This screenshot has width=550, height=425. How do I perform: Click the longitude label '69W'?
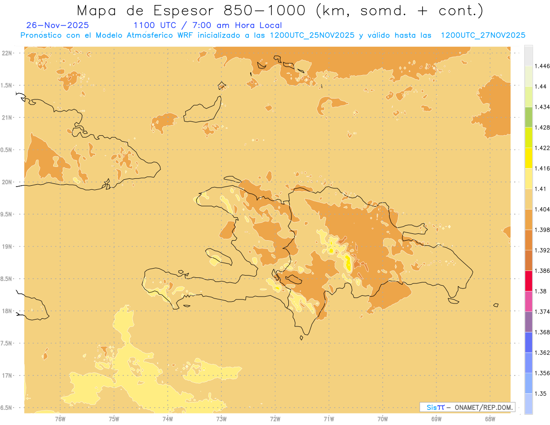pyautogui.click(x=436, y=419)
